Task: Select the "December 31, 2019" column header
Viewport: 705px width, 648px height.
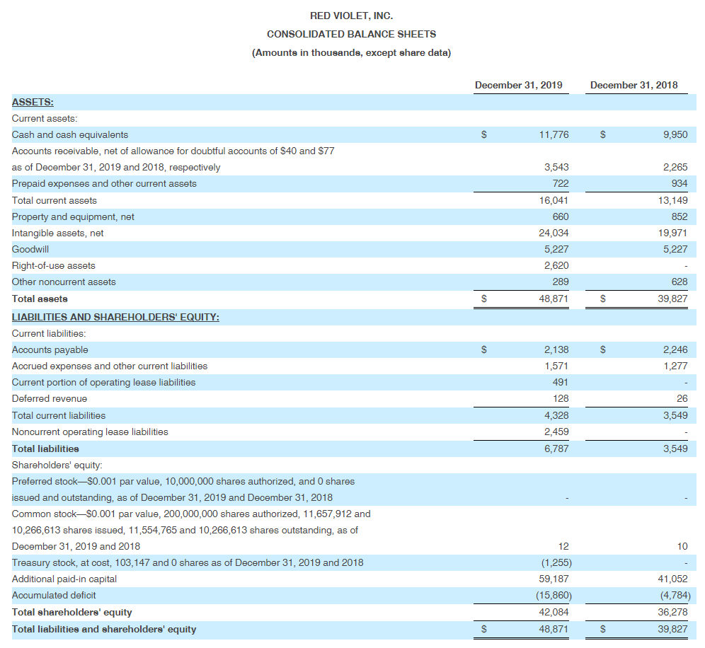Action: tap(518, 85)
